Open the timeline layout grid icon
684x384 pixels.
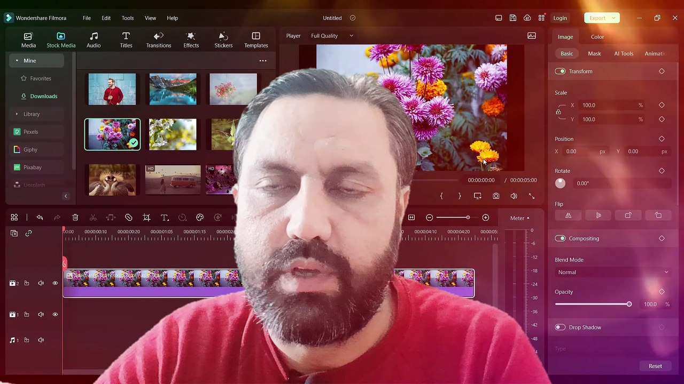(14, 218)
